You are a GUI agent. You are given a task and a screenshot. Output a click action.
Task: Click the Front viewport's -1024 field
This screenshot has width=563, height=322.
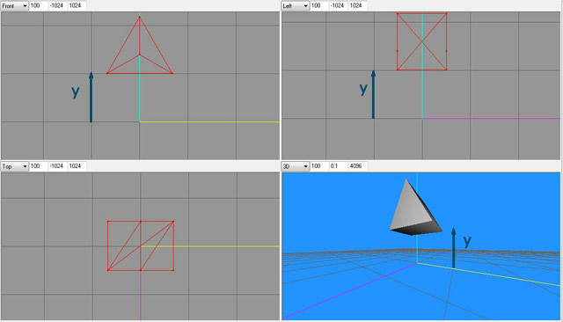tap(57, 6)
